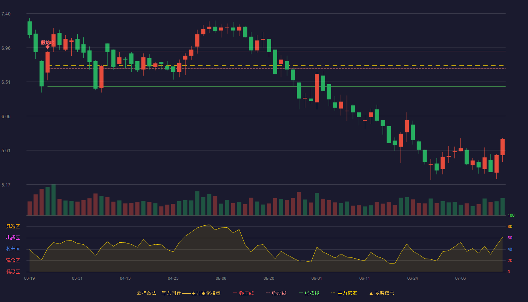The height and width of the screenshot is (302, 528).
Task: Select the 建仓区 zone label
Action: (x=13, y=260)
